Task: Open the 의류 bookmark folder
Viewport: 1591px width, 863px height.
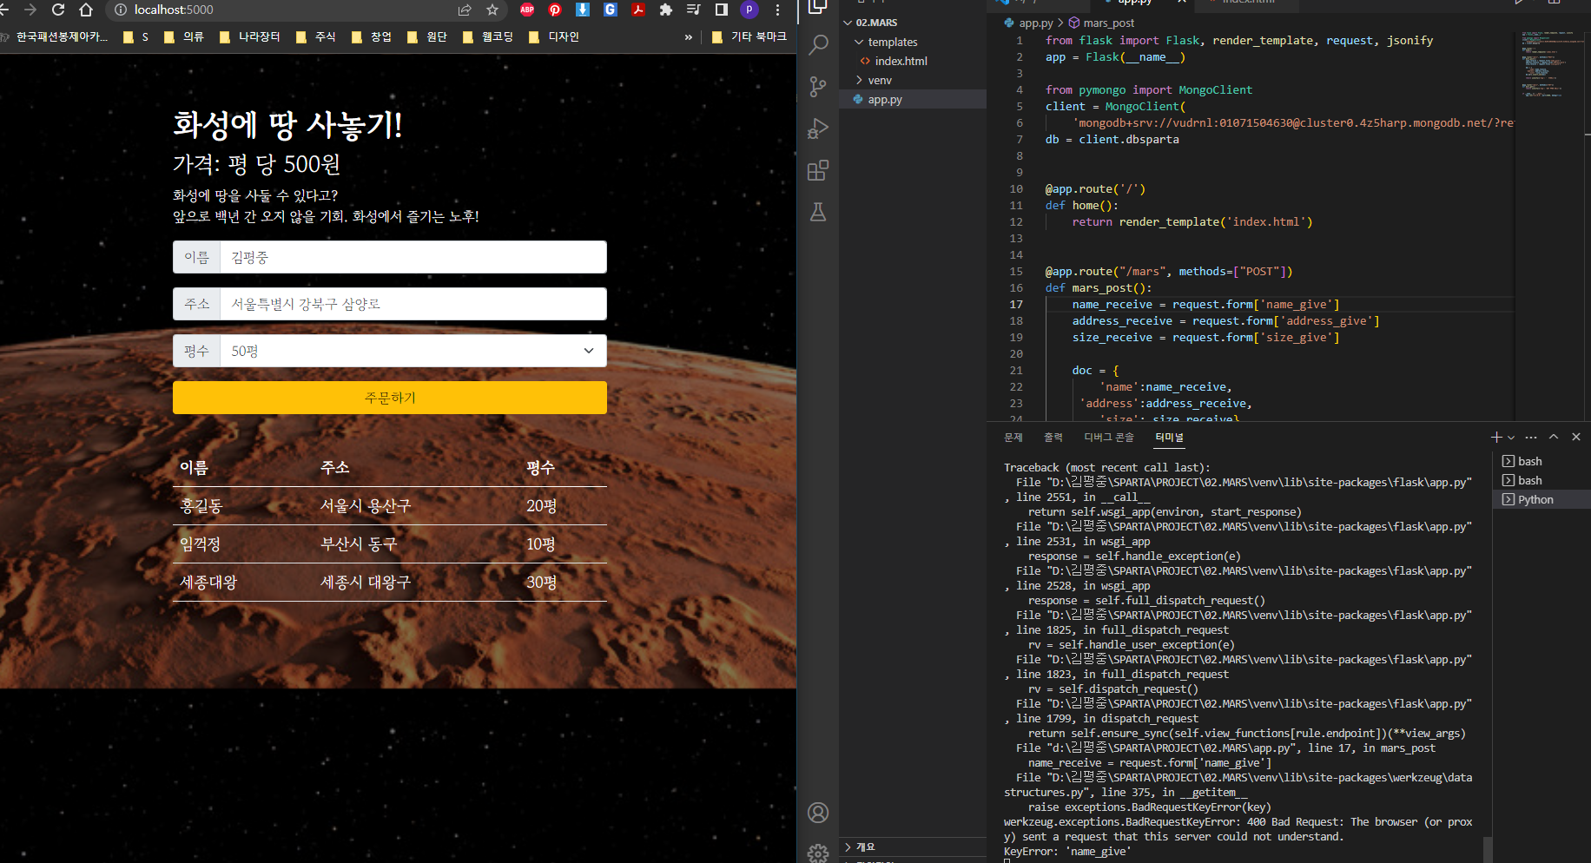Action: click(184, 36)
